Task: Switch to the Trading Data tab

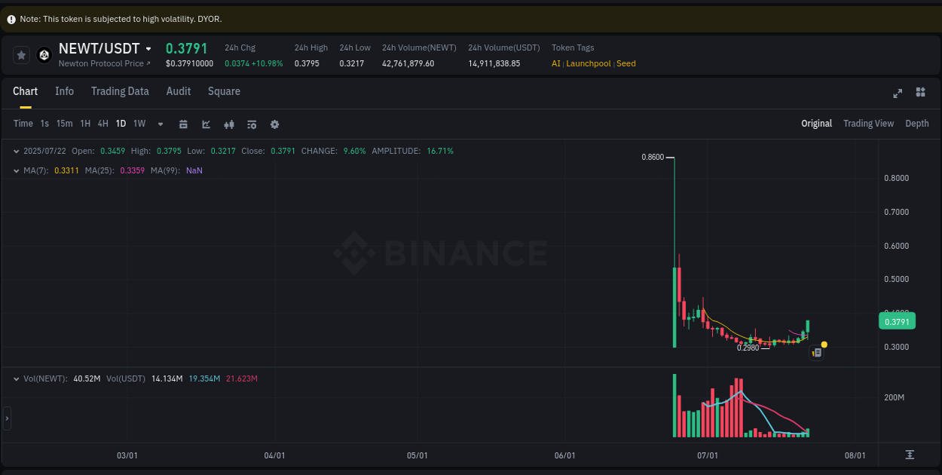Action: click(120, 91)
